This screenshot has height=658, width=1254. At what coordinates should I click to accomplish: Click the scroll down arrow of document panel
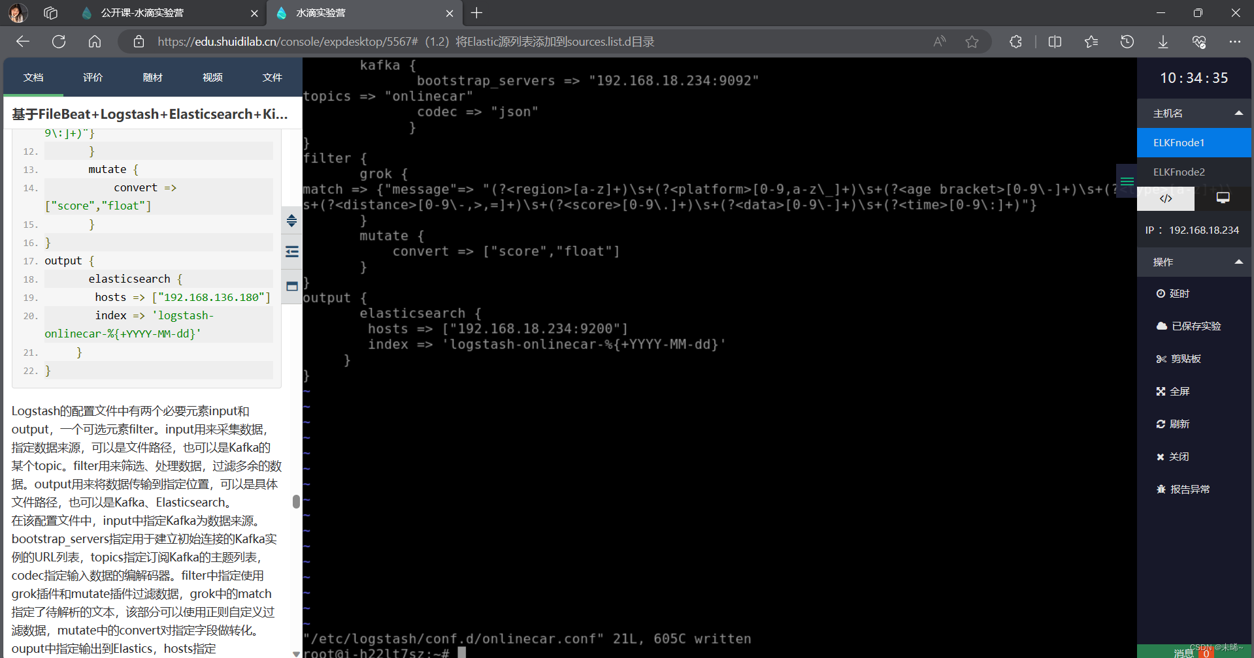click(296, 653)
